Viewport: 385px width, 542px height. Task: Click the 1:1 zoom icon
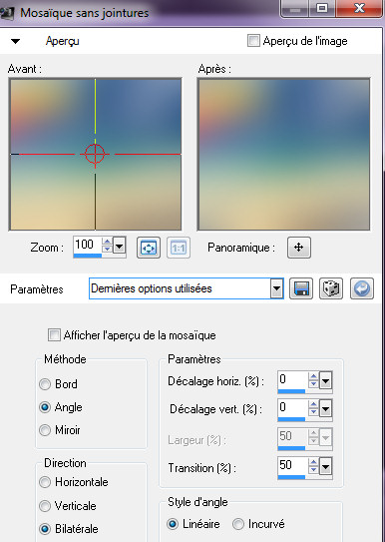(x=179, y=248)
